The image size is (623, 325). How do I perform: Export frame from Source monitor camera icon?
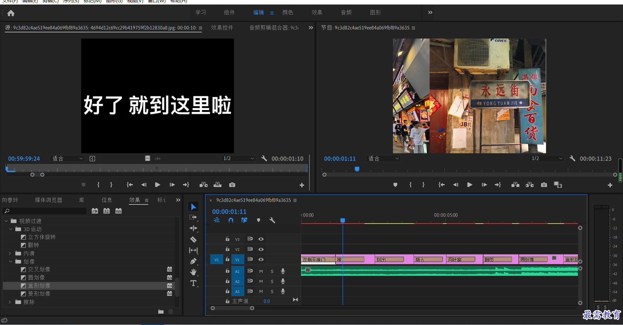[232, 185]
